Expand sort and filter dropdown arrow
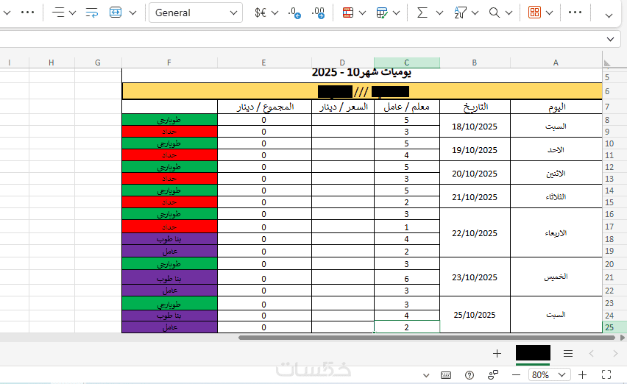The height and width of the screenshot is (384, 627). coord(475,13)
